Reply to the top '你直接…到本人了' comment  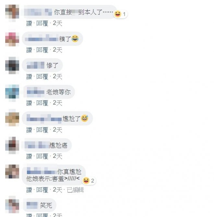[42, 23]
